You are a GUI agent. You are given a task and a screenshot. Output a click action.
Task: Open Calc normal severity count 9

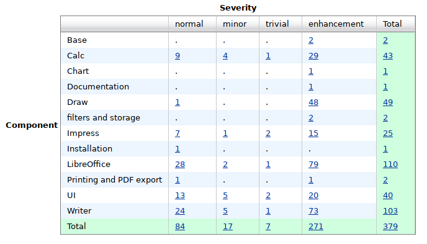click(x=178, y=56)
